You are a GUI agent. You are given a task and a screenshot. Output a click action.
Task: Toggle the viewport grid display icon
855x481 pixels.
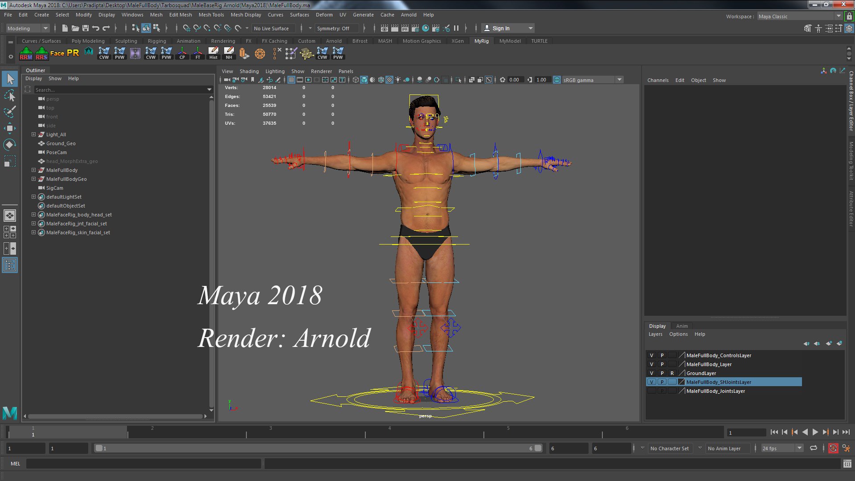click(x=291, y=80)
